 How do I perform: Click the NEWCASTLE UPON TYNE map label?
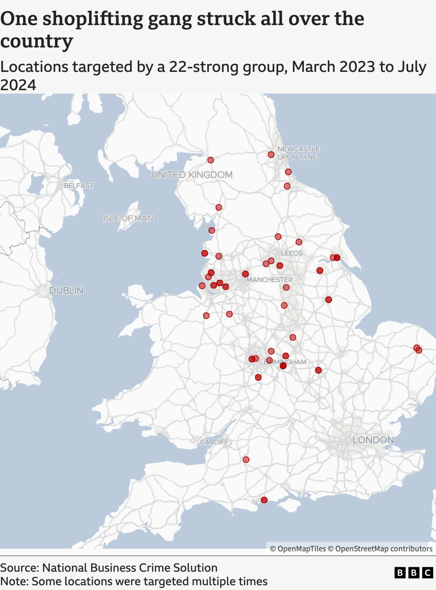[x=299, y=153]
